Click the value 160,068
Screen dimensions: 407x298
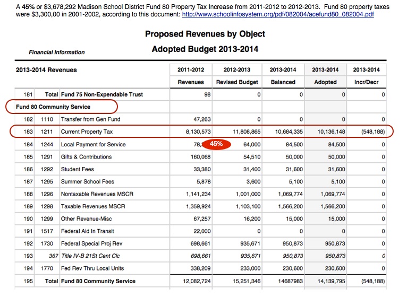point(201,157)
